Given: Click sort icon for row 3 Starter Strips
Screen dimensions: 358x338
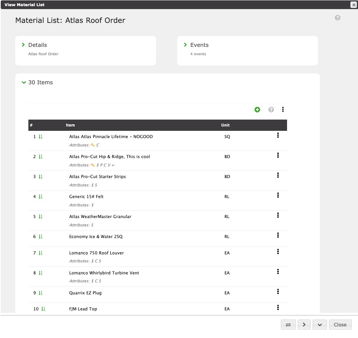Looking at the screenshot, I should (x=40, y=176).
